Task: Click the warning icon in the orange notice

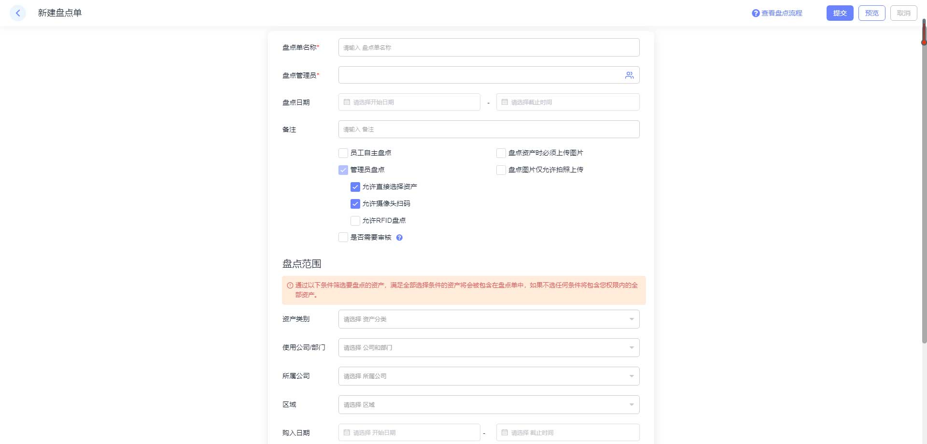Action: coord(289,286)
